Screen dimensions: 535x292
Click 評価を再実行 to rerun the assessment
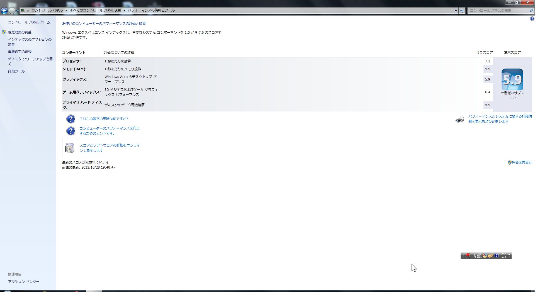[x=522, y=162]
